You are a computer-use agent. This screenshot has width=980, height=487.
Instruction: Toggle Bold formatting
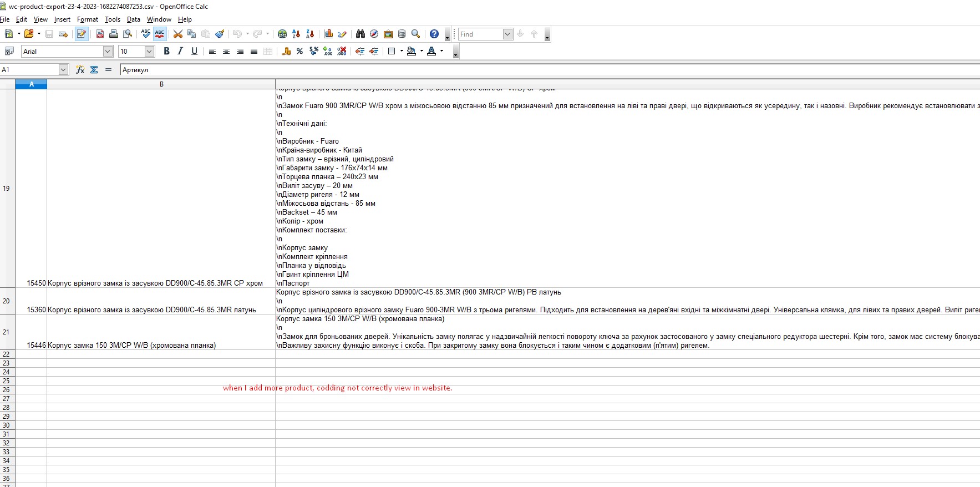[x=166, y=51]
